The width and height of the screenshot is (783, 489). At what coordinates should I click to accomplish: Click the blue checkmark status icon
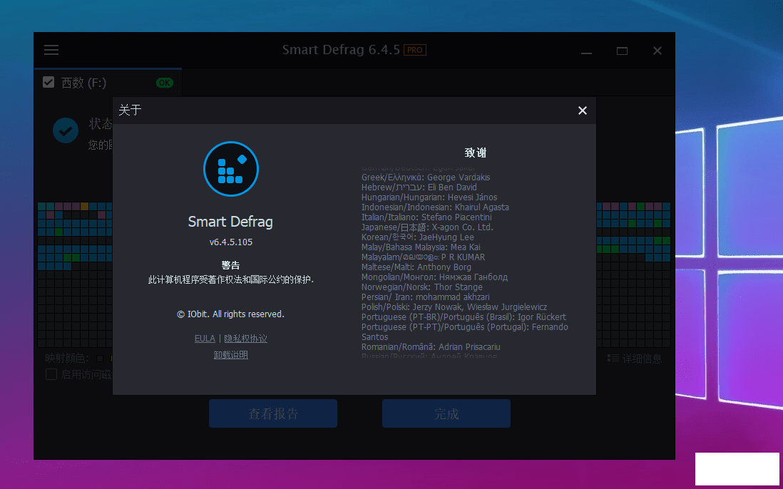coord(66,130)
